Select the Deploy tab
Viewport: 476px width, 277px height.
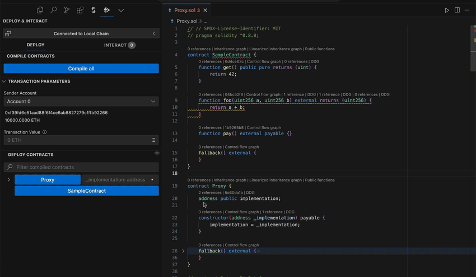click(36, 45)
